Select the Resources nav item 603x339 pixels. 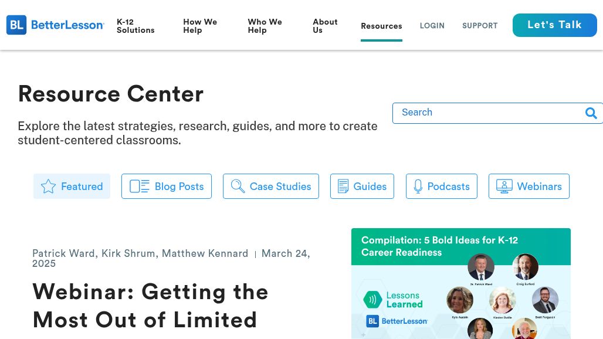pos(381,26)
